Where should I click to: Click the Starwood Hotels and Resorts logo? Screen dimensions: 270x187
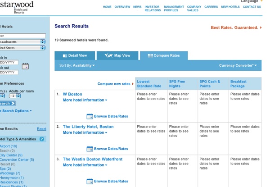click(17, 7)
